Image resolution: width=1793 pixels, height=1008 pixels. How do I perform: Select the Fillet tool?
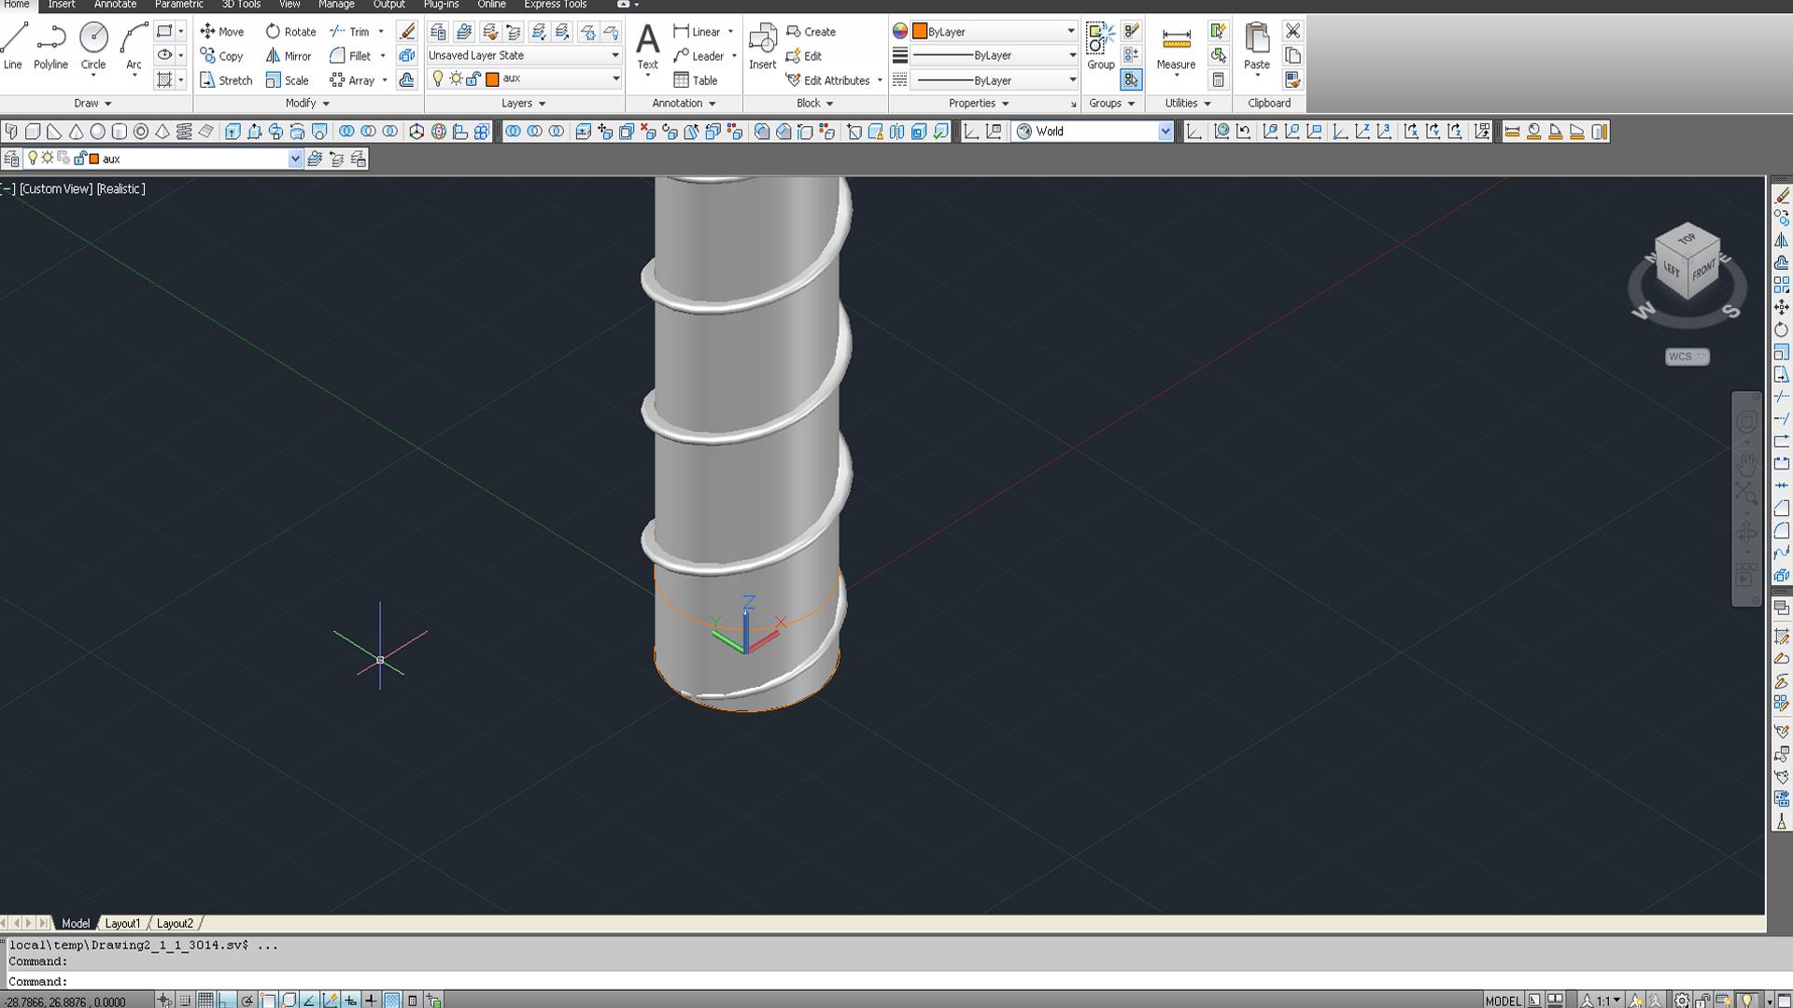click(350, 56)
